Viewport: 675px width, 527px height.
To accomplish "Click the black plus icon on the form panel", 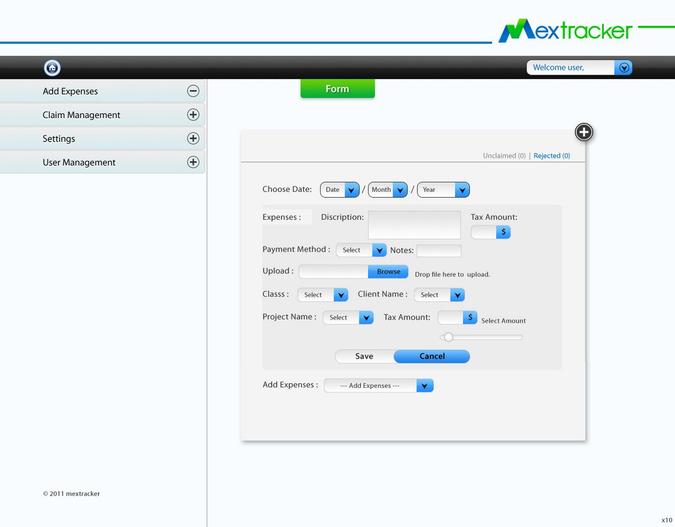I will 584,133.
